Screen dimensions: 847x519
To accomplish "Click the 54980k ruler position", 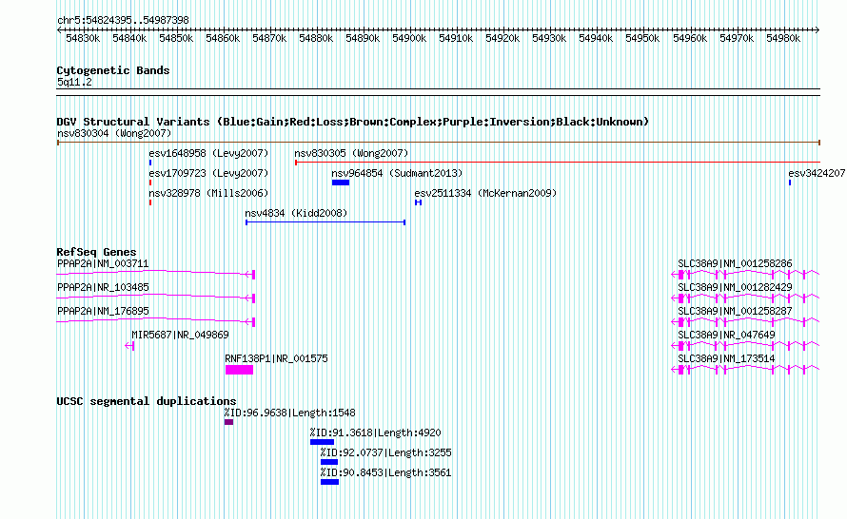I will 783,39.
